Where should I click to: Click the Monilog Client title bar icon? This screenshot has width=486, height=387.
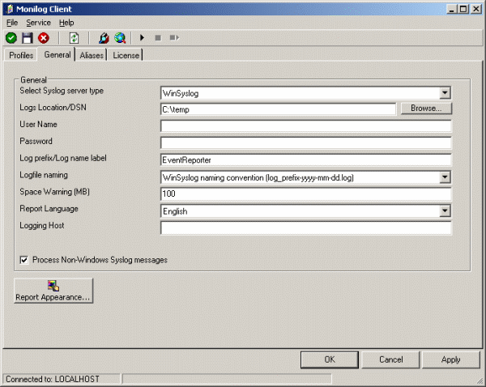pos(10,9)
